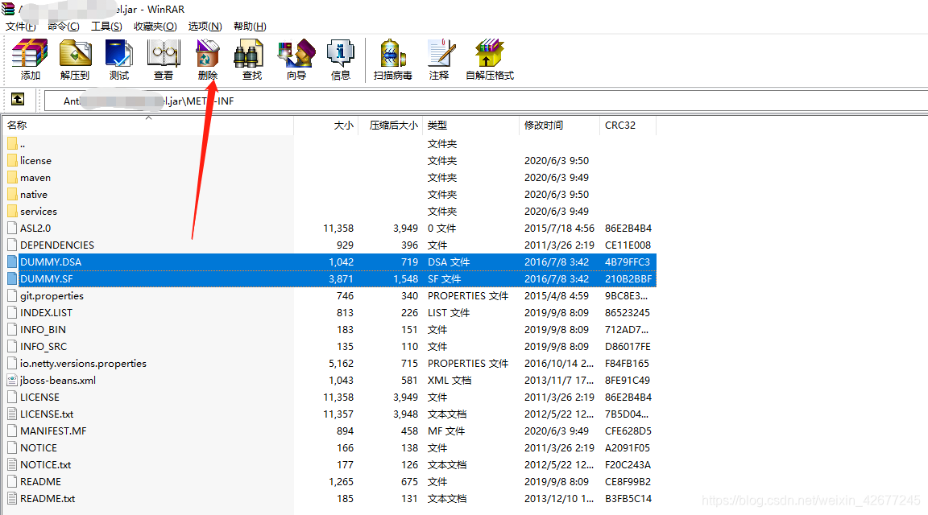Click the WinRAR title bar app icon
The image size is (928, 515).
click(x=8, y=8)
